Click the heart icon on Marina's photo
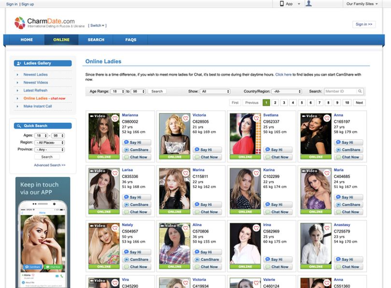 point(185,173)
